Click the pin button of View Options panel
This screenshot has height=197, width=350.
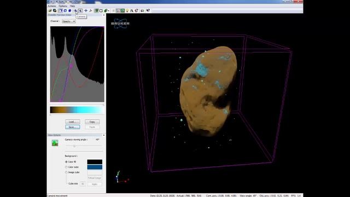click(x=104, y=135)
